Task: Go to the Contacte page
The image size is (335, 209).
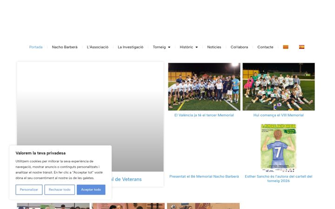Action: click(x=265, y=47)
